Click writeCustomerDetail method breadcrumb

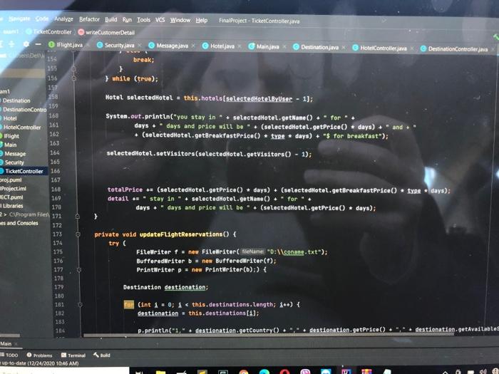coord(106,33)
